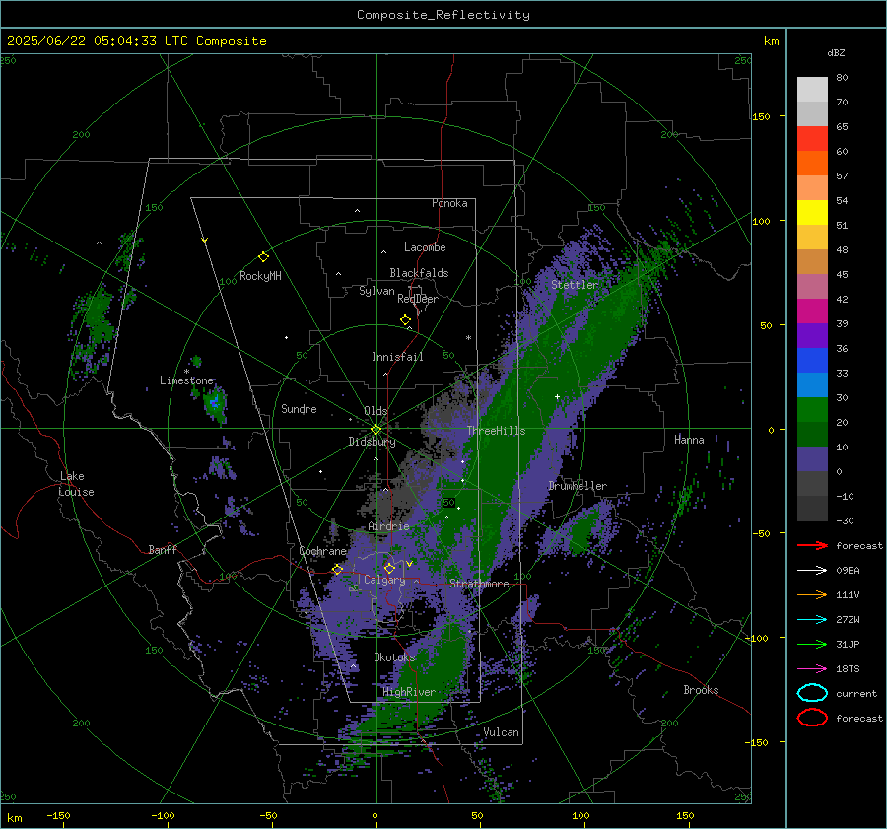Viewport: 887px width, 829px height.
Task: Click the Lake Louise label
Action: coord(76,484)
